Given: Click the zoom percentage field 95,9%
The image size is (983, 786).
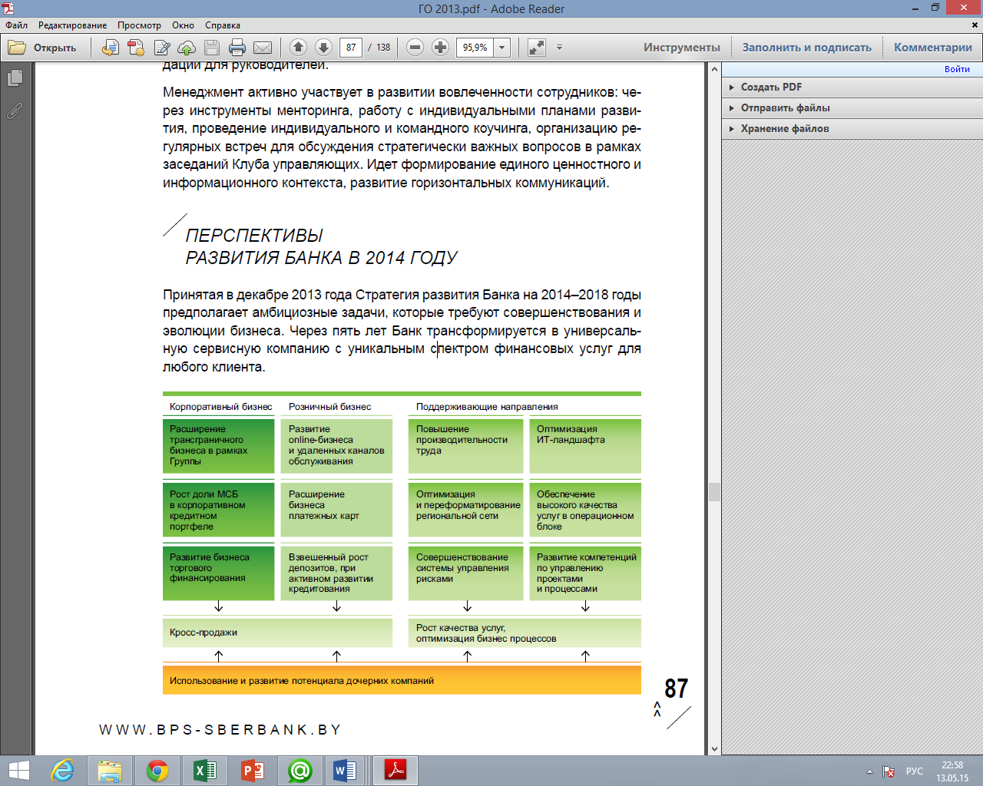Looking at the screenshot, I should tap(475, 48).
